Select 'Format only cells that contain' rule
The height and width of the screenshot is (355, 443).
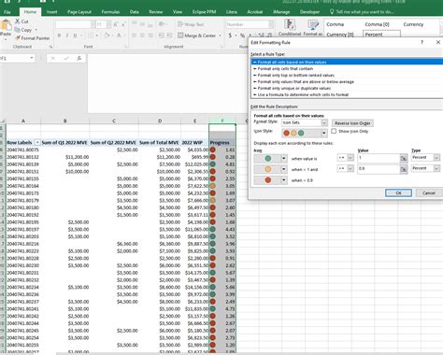coord(347,68)
